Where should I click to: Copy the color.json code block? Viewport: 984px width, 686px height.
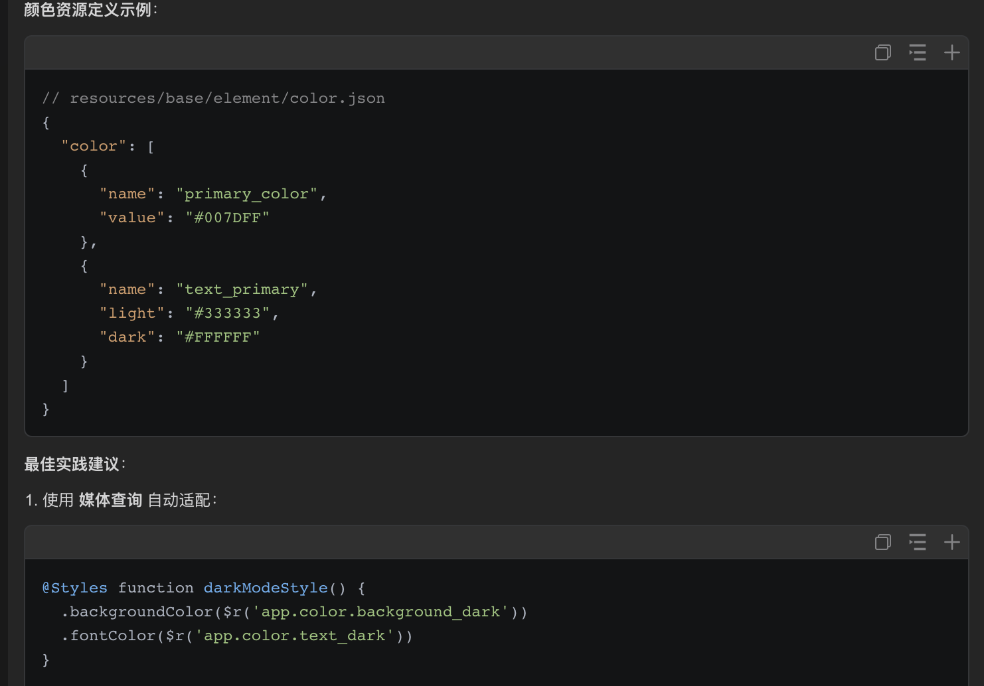882,52
